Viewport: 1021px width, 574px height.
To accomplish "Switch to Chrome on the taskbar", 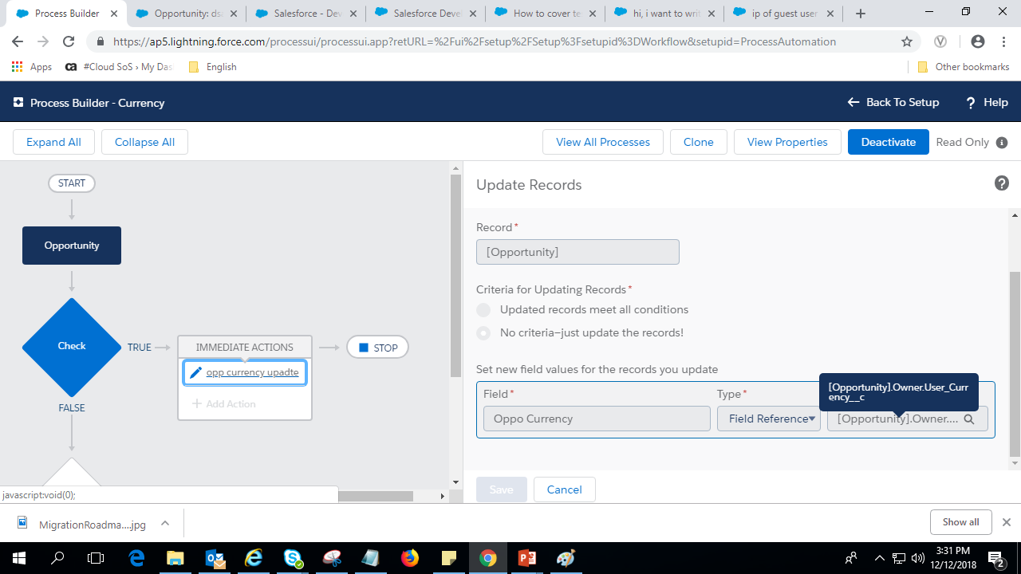I will (488, 558).
